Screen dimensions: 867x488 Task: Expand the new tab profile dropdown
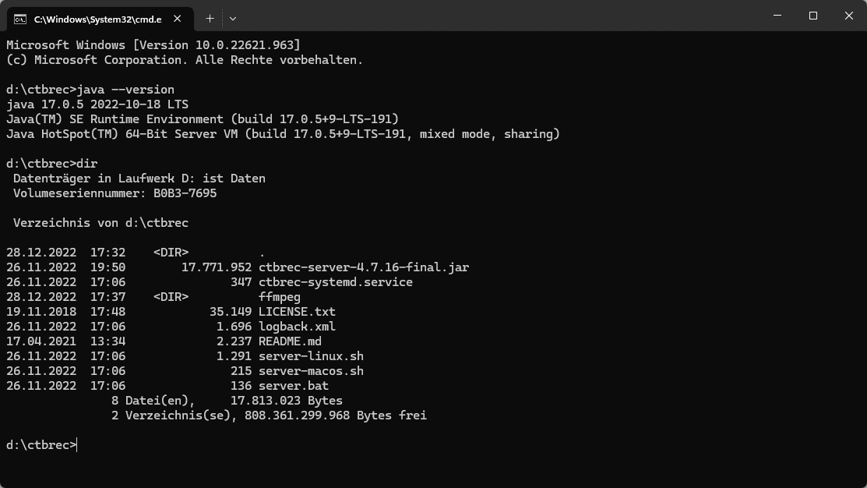point(233,19)
